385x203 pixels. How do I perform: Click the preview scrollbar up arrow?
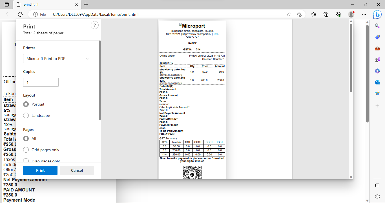(x=351, y=21)
